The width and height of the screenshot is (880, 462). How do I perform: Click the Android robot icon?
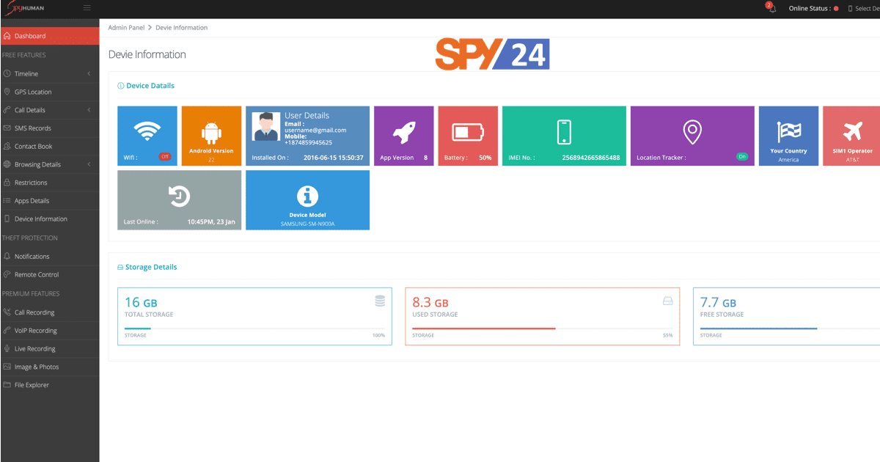tap(211, 133)
